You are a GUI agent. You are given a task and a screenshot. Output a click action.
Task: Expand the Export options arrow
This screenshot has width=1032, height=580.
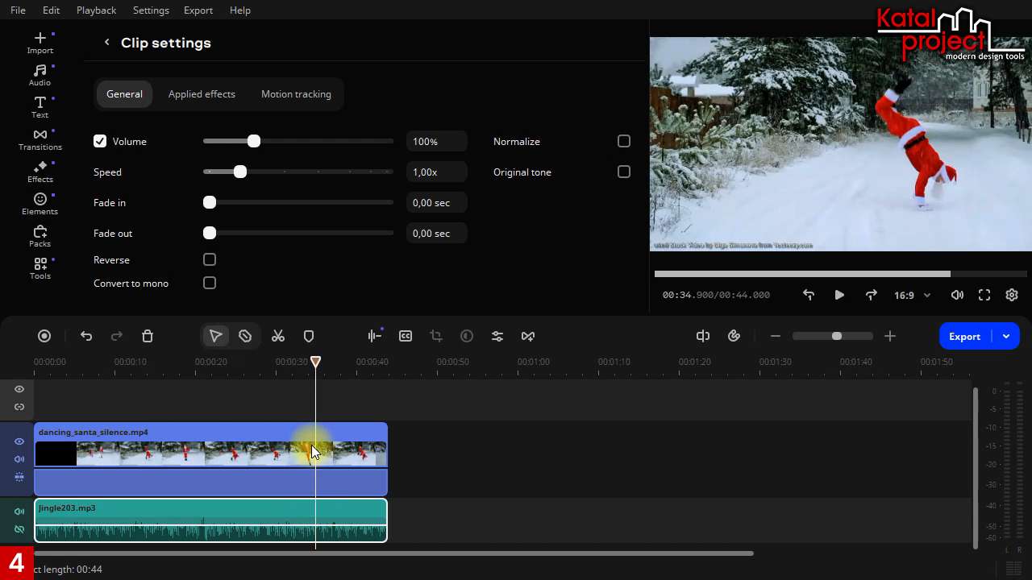coord(1006,336)
